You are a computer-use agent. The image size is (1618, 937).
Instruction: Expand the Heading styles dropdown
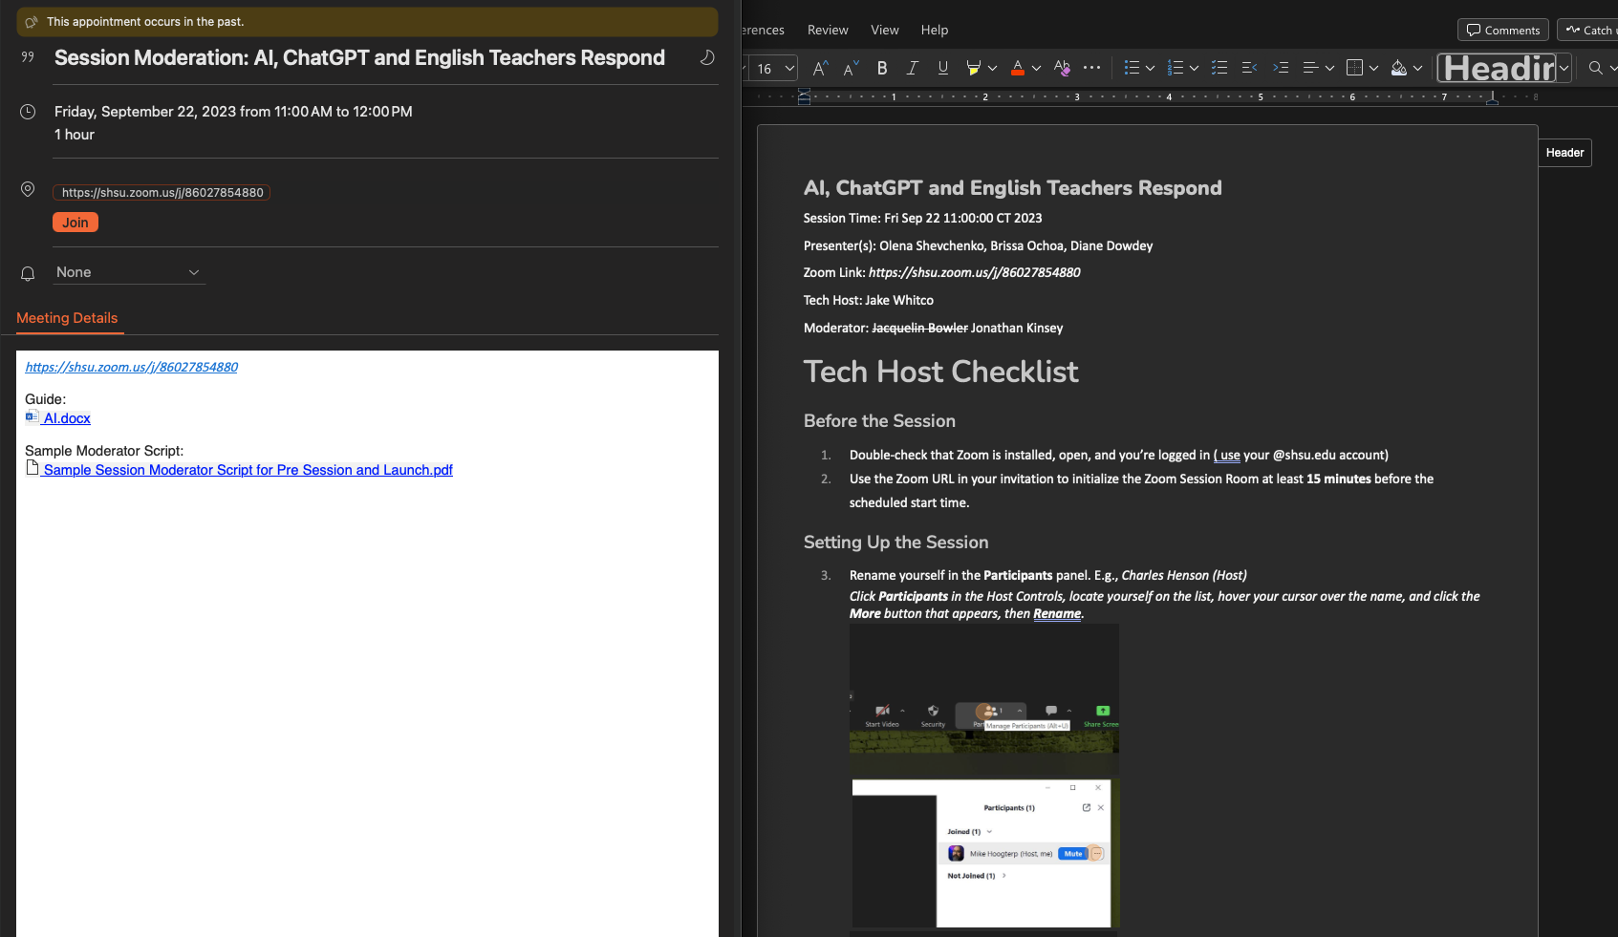tap(1564, 68)
